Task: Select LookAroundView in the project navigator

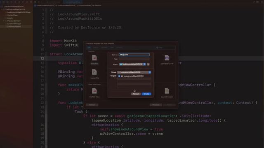Action: click(14, 26)
